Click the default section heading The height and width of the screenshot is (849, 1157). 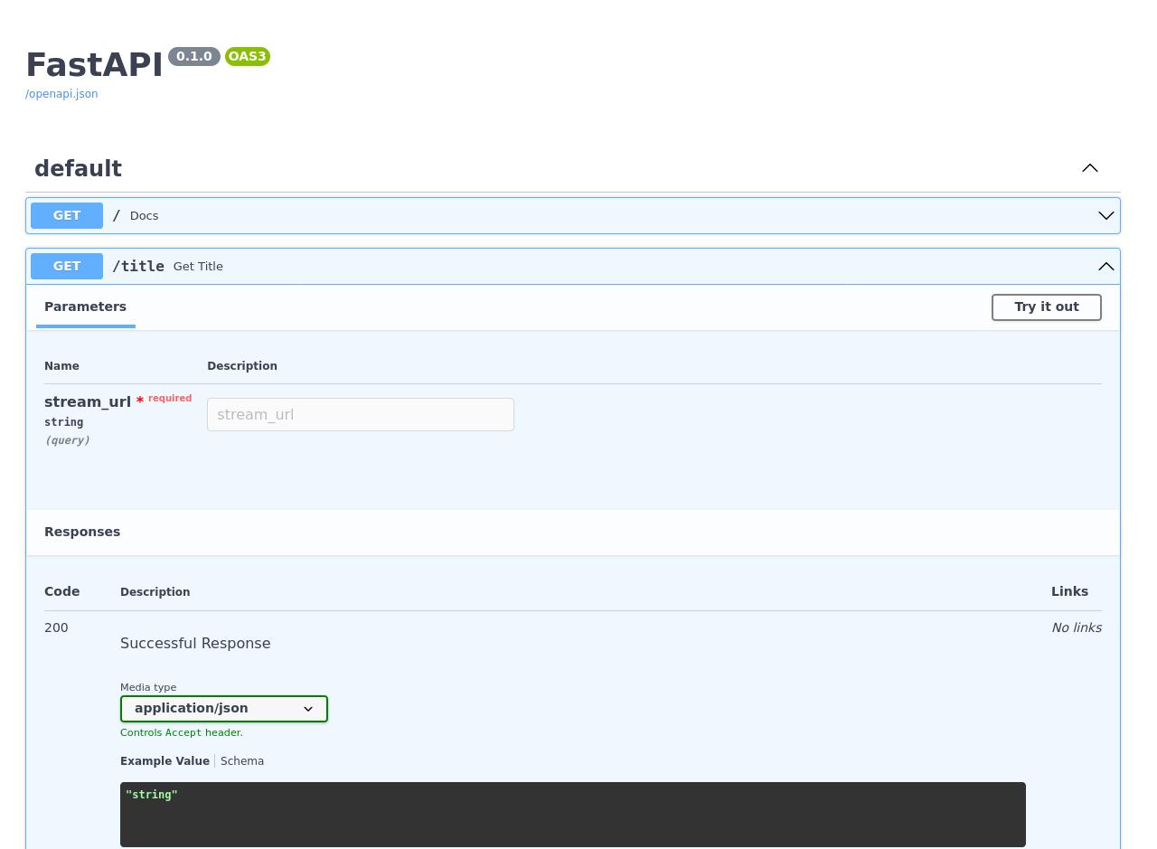click(x=78, y=169)
